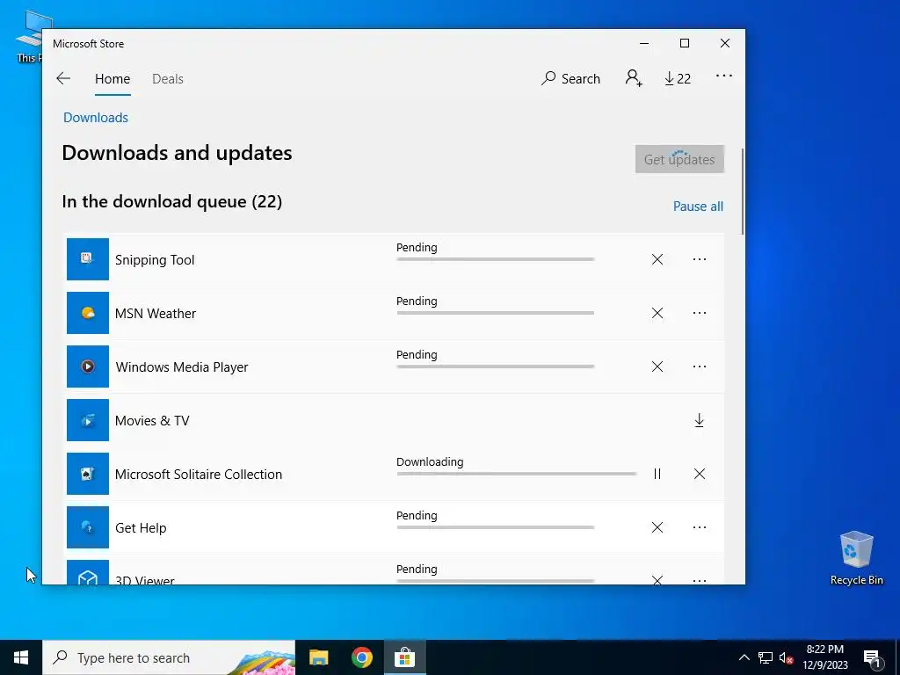The height and width of the screenshot is (675, 900).
Task: Click the Microsoft Store taskbar icon
Action: pyautogui.click(x=404, y=657)
